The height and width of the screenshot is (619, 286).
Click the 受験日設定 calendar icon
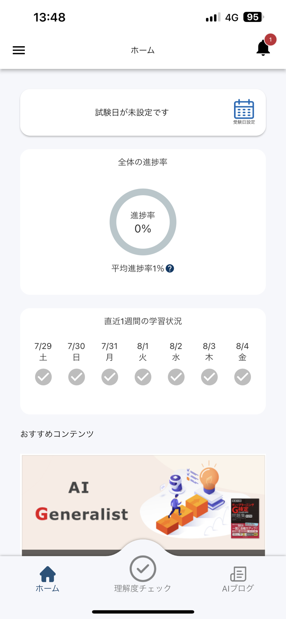[243, 109]
